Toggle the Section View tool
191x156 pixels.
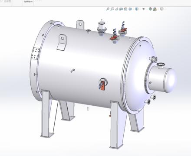coord(121,9)
